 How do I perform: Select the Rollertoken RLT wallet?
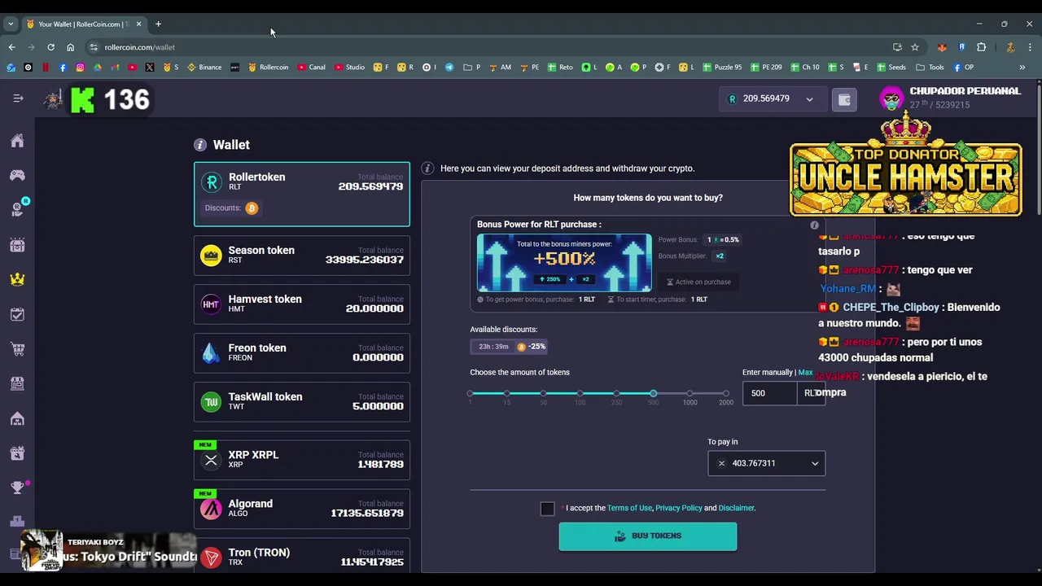[302, 195]
